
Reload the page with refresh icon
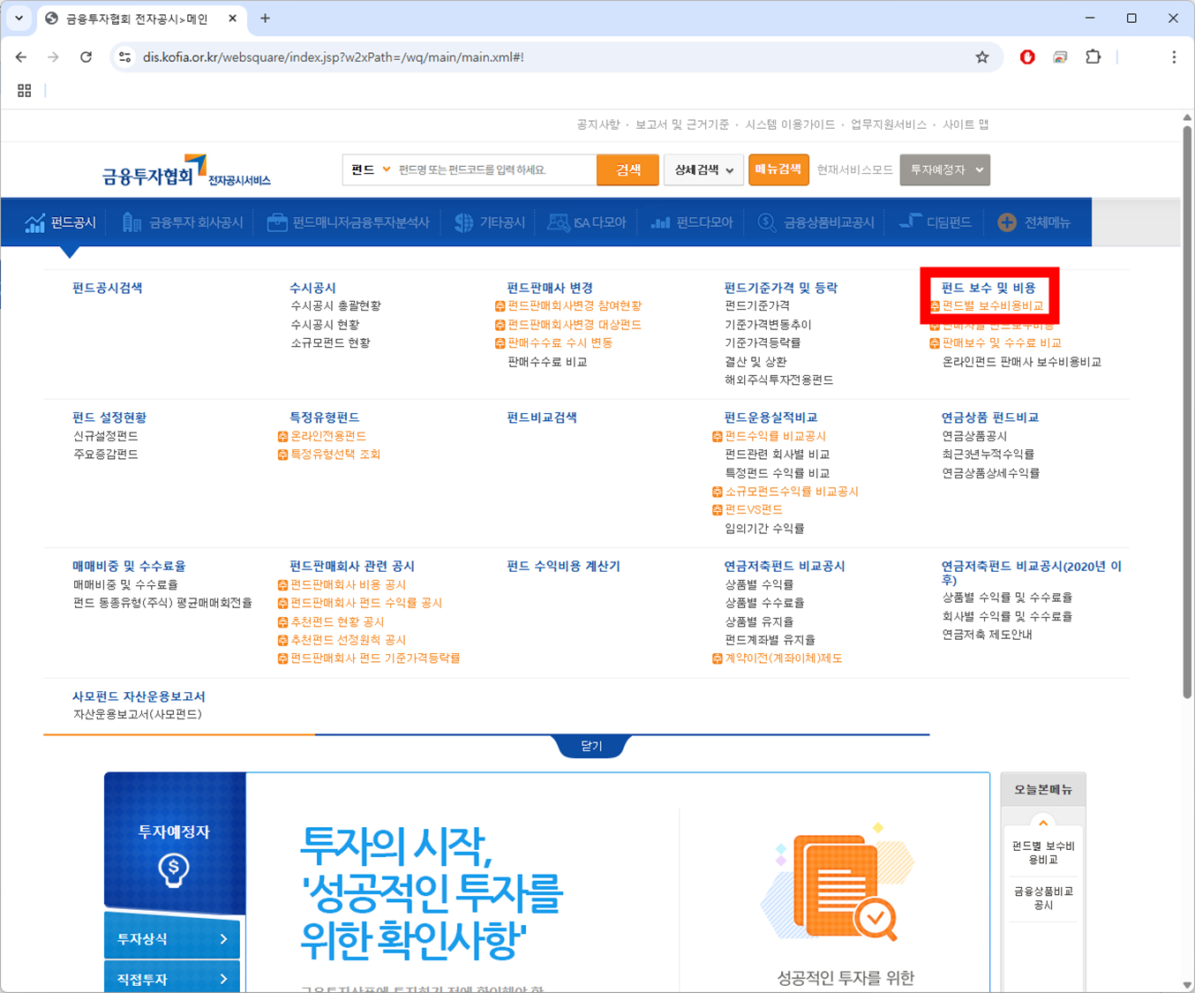click(86, 57)
